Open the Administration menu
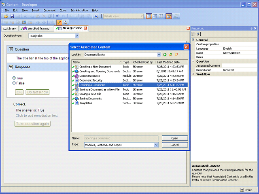 tap(79, 11)
